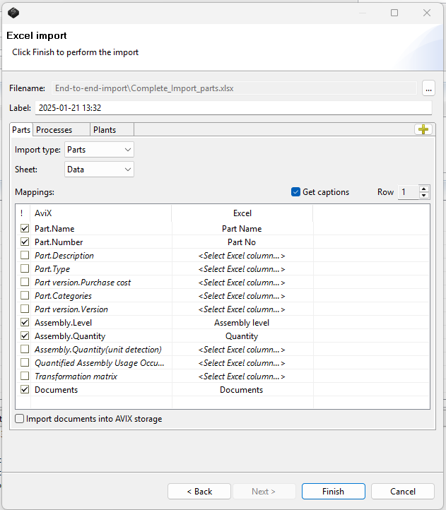The height and width of the screenshot is (510, 446).
Task: Enable Import documents into AVIX storage
Action: pos(19,419)
